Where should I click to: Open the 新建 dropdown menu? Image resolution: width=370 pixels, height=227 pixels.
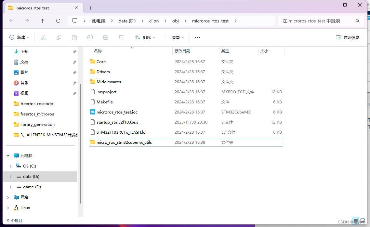point(20,37)
